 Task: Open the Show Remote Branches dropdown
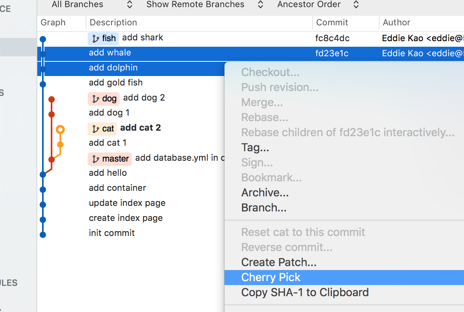[x=204, y=5]
